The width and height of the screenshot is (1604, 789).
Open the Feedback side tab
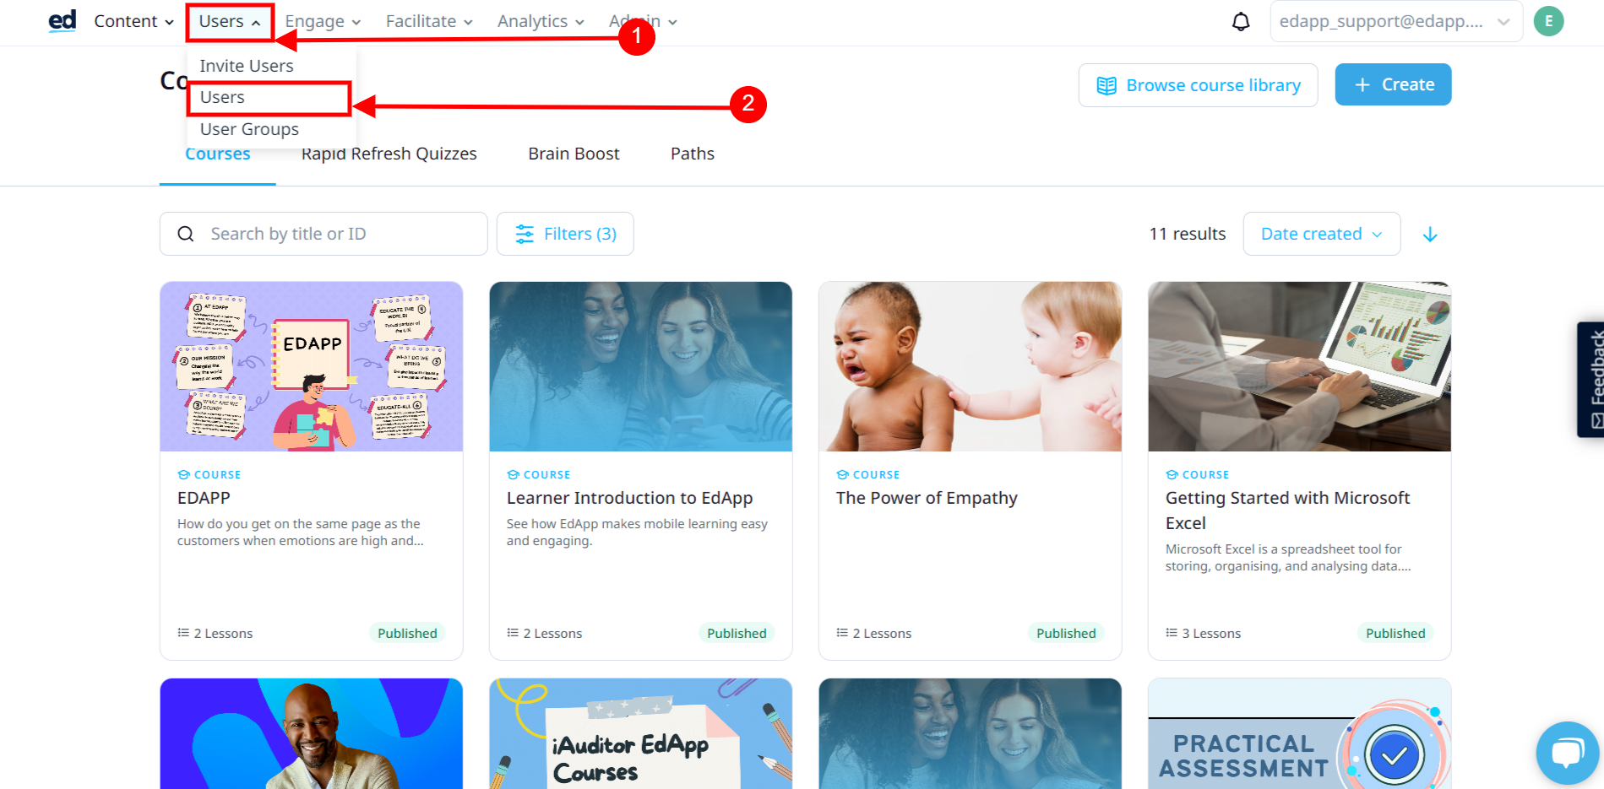1592,379
